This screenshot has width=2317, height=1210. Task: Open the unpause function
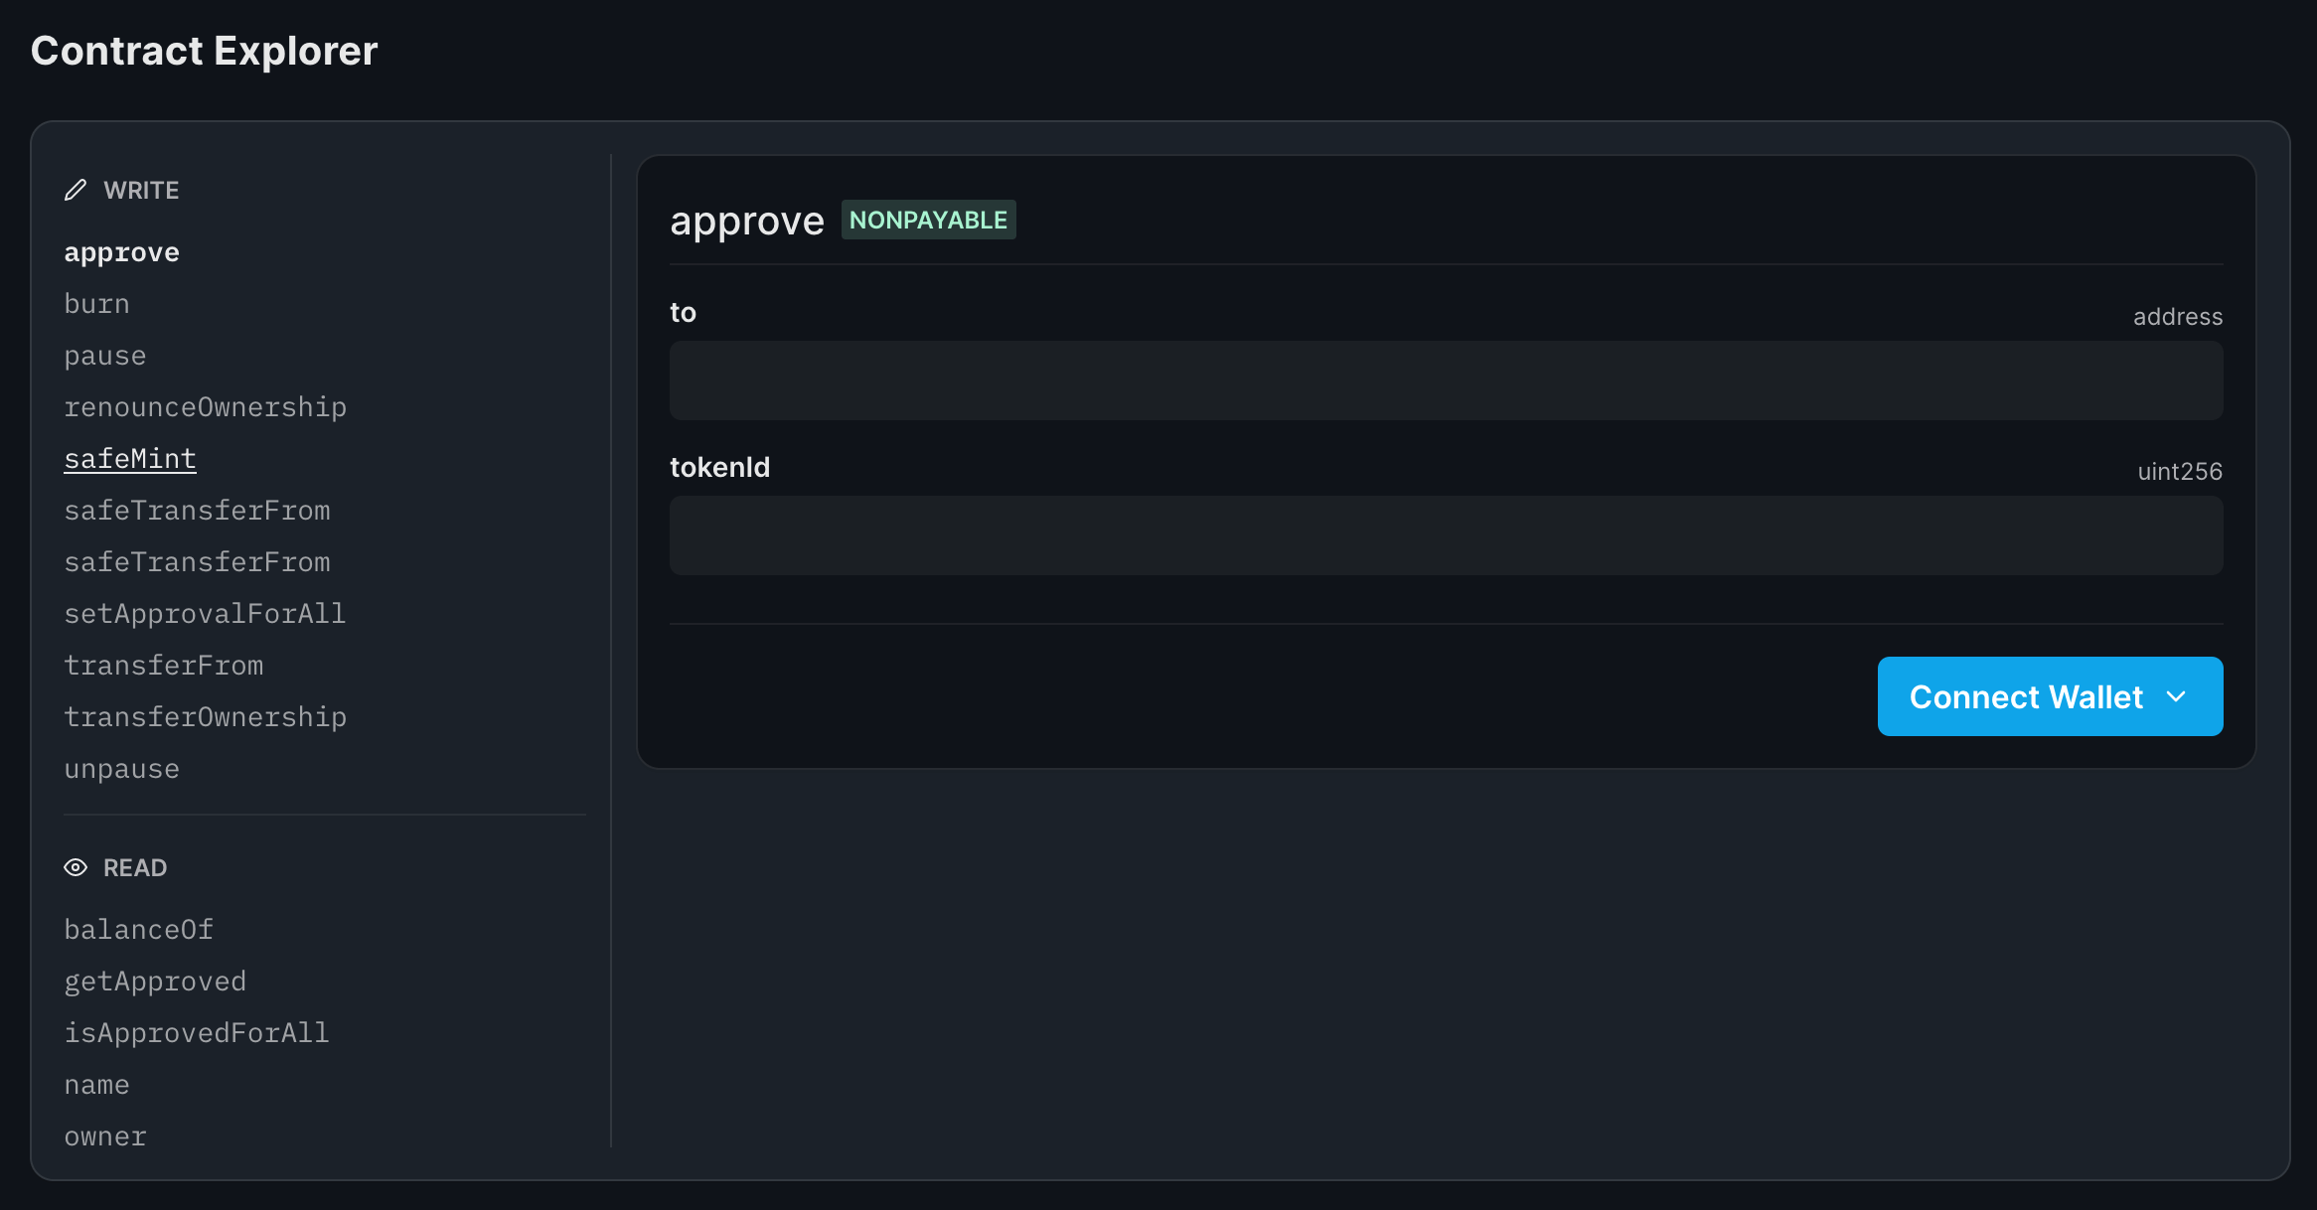coord(121,768)
